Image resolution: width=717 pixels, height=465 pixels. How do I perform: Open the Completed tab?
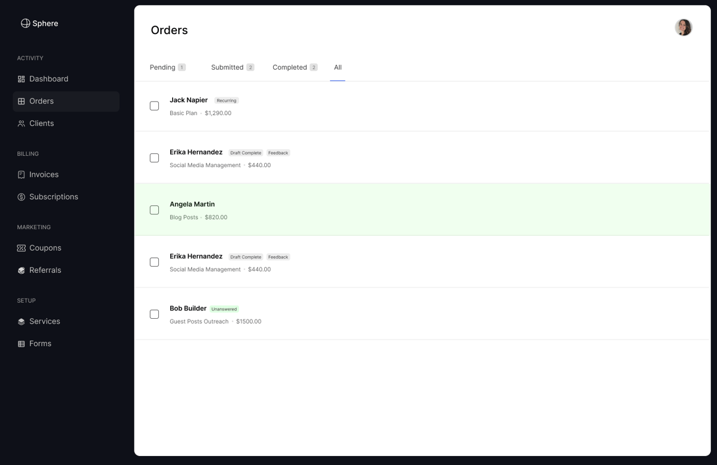pos(295,67)
